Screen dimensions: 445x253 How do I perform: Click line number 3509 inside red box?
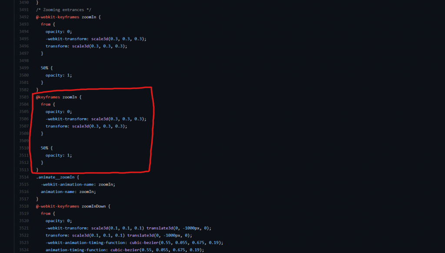(24, 141)
